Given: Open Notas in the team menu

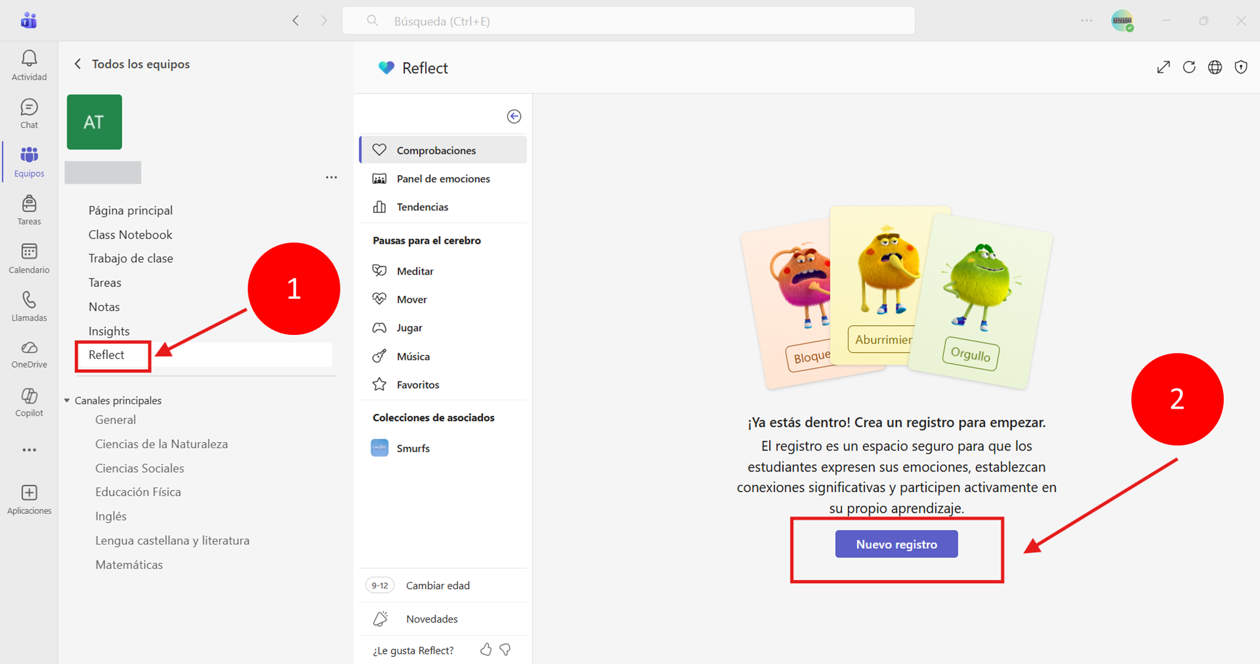Looking at the screenshot, I should (104, 306).
